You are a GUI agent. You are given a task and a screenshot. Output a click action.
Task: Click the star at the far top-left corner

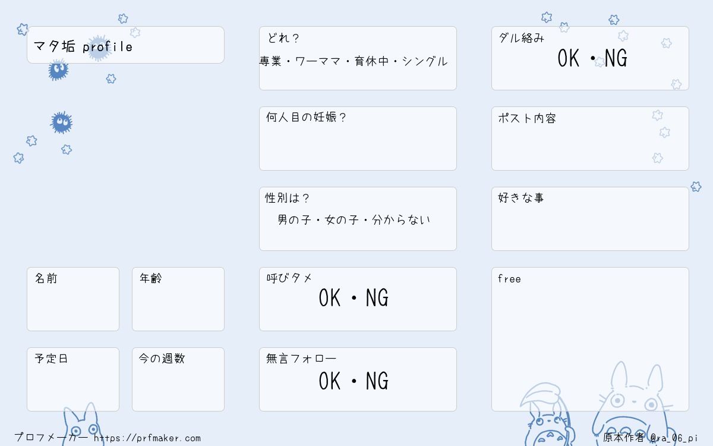[23, 29]
